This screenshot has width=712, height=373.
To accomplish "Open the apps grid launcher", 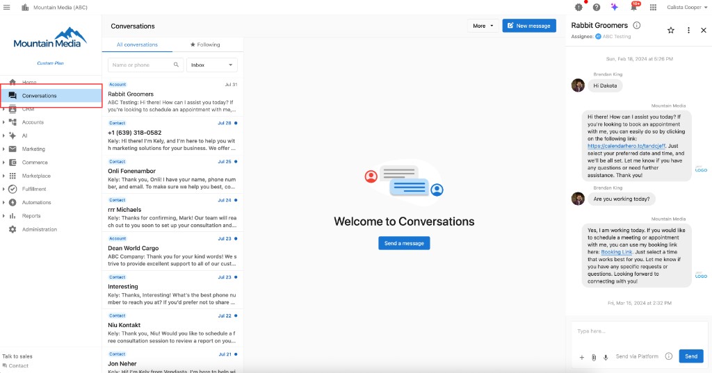I will click(653, 7).
